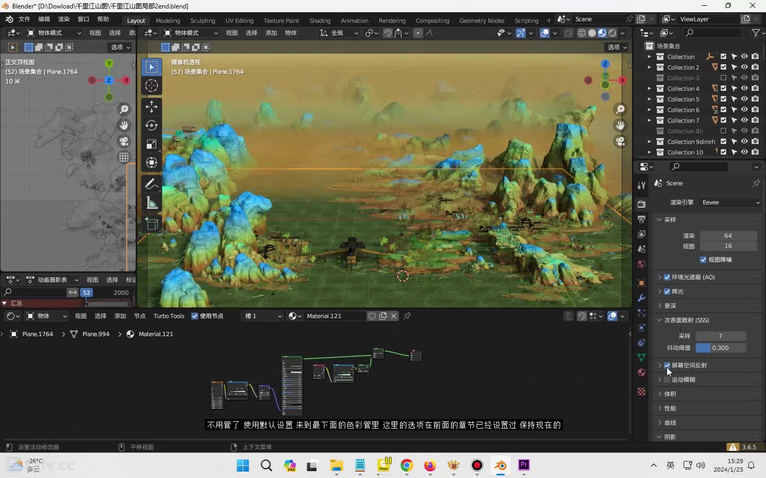766x478 pixels.
Task: Adjust the 抖动阈值 0.300 slider
Action: click(721, 348)
